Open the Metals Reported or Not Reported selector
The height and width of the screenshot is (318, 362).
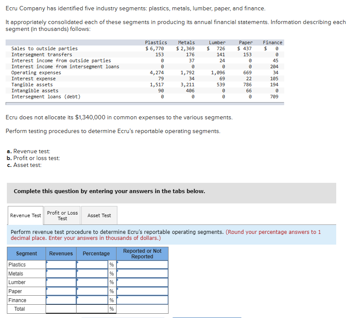[142, 273]
